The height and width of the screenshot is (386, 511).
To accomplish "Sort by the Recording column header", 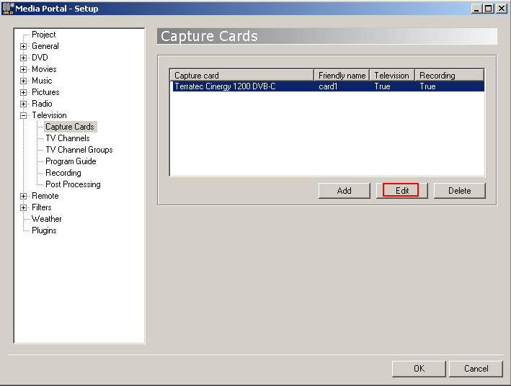I will [x=450, y=75].
